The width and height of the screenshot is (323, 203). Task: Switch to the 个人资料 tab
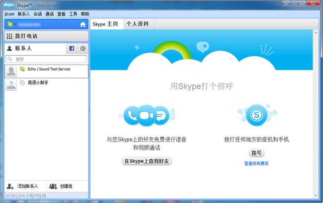[x=137, y=24]
